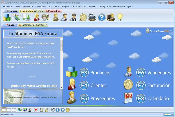Open the Ventas menu
The height and width of the screenshot is (117, 175).
56,6
